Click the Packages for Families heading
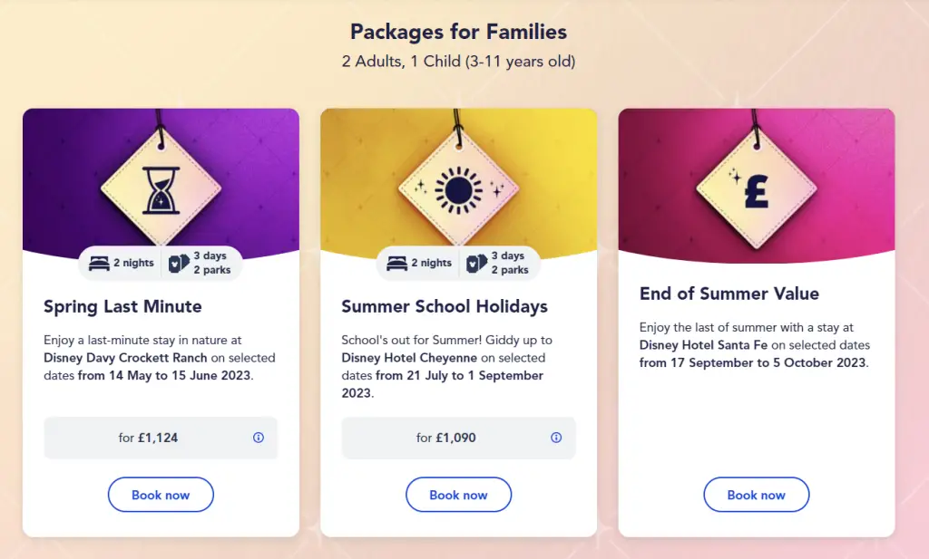 [458, 32]
